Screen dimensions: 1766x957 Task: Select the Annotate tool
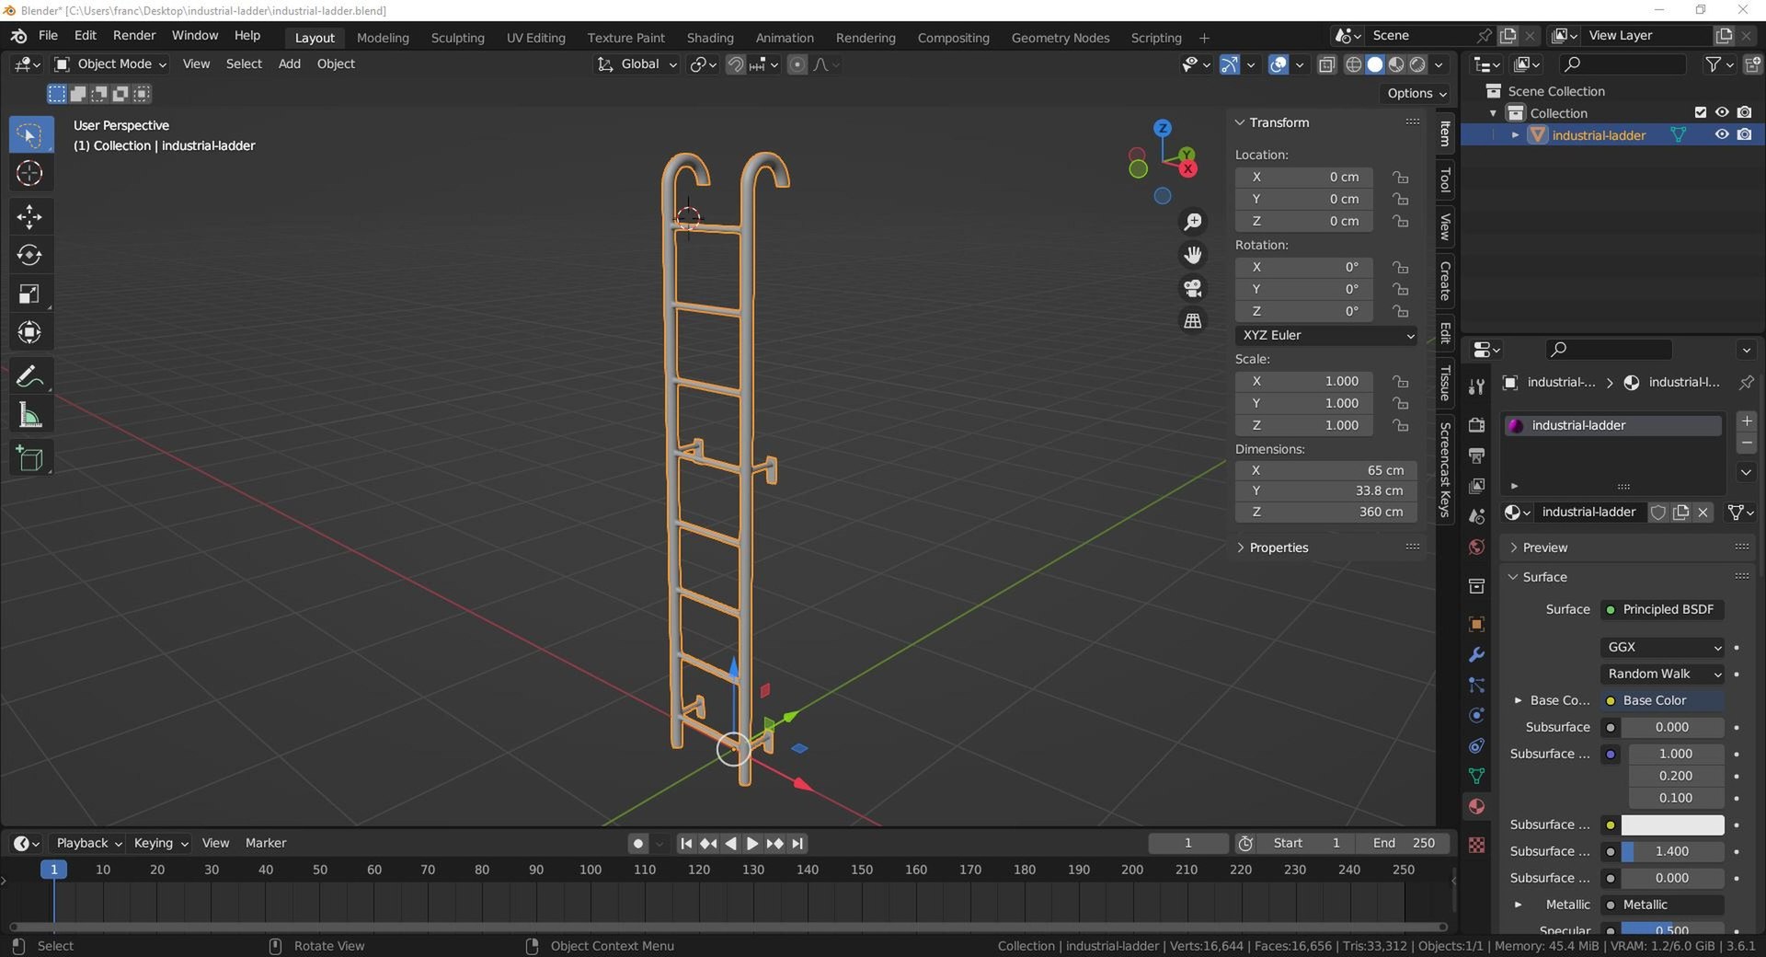29,376
